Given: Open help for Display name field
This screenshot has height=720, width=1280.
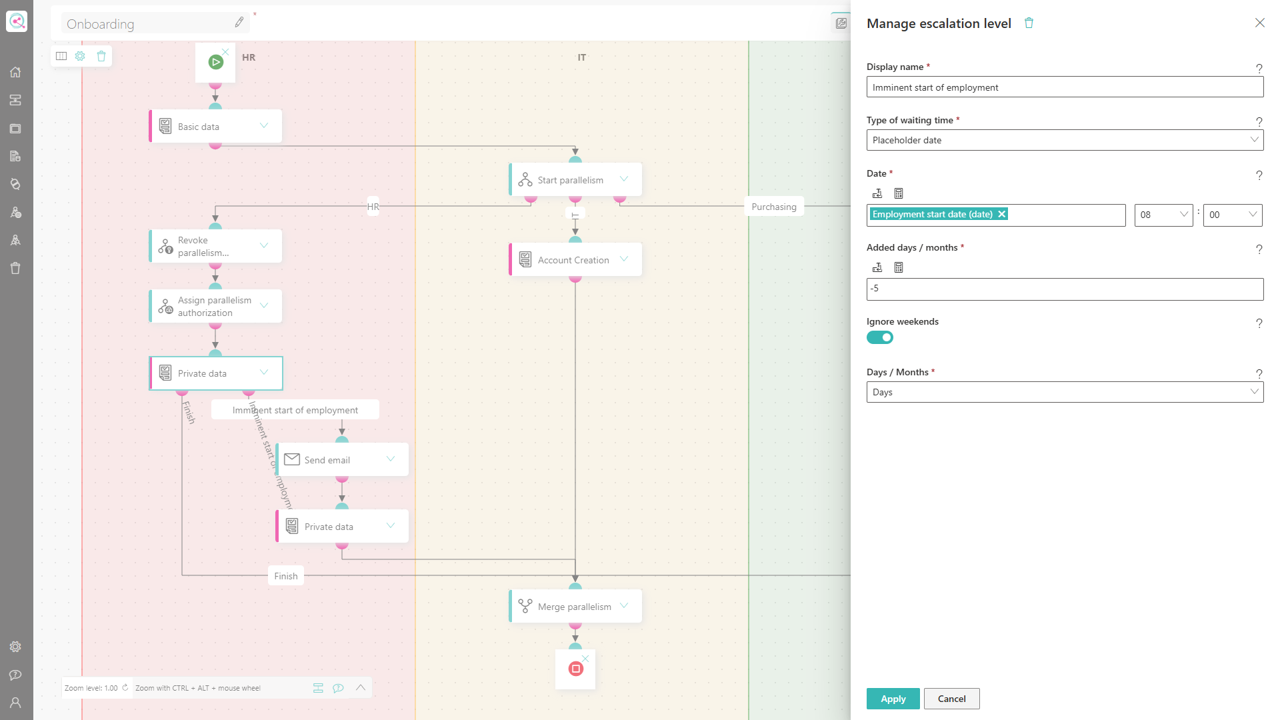Looking at the screenshot, I should pyautogui.click(x=1259, y=68).
